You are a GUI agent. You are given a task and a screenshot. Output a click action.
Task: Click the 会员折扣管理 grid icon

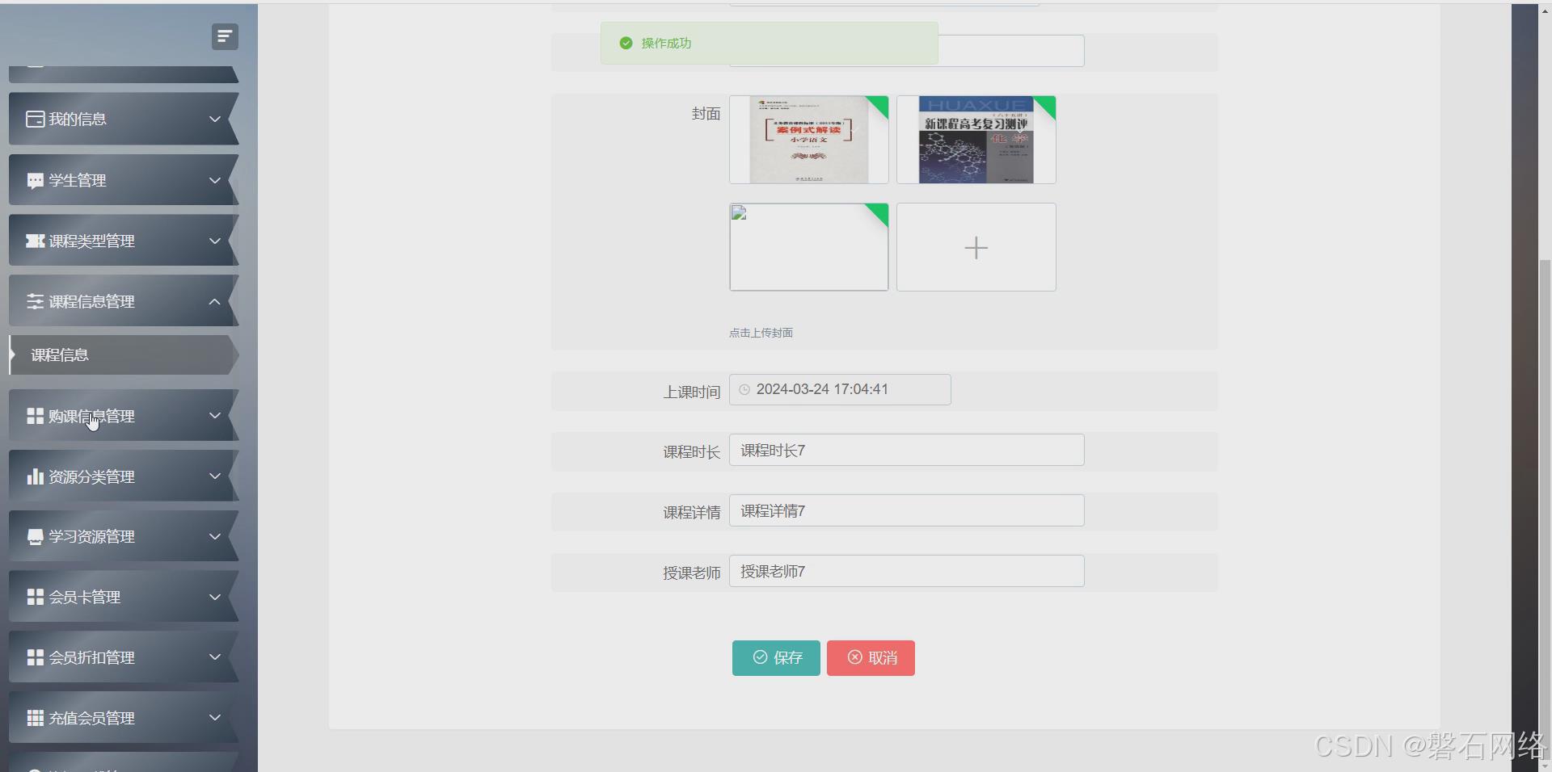click(x=35, y=657)
